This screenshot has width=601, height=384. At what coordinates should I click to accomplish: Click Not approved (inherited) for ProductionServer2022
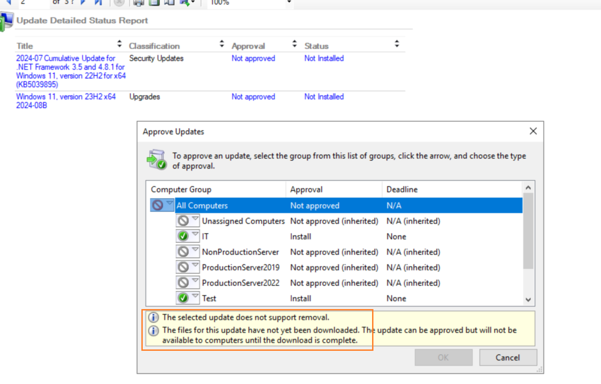click(x=334, y=283)
